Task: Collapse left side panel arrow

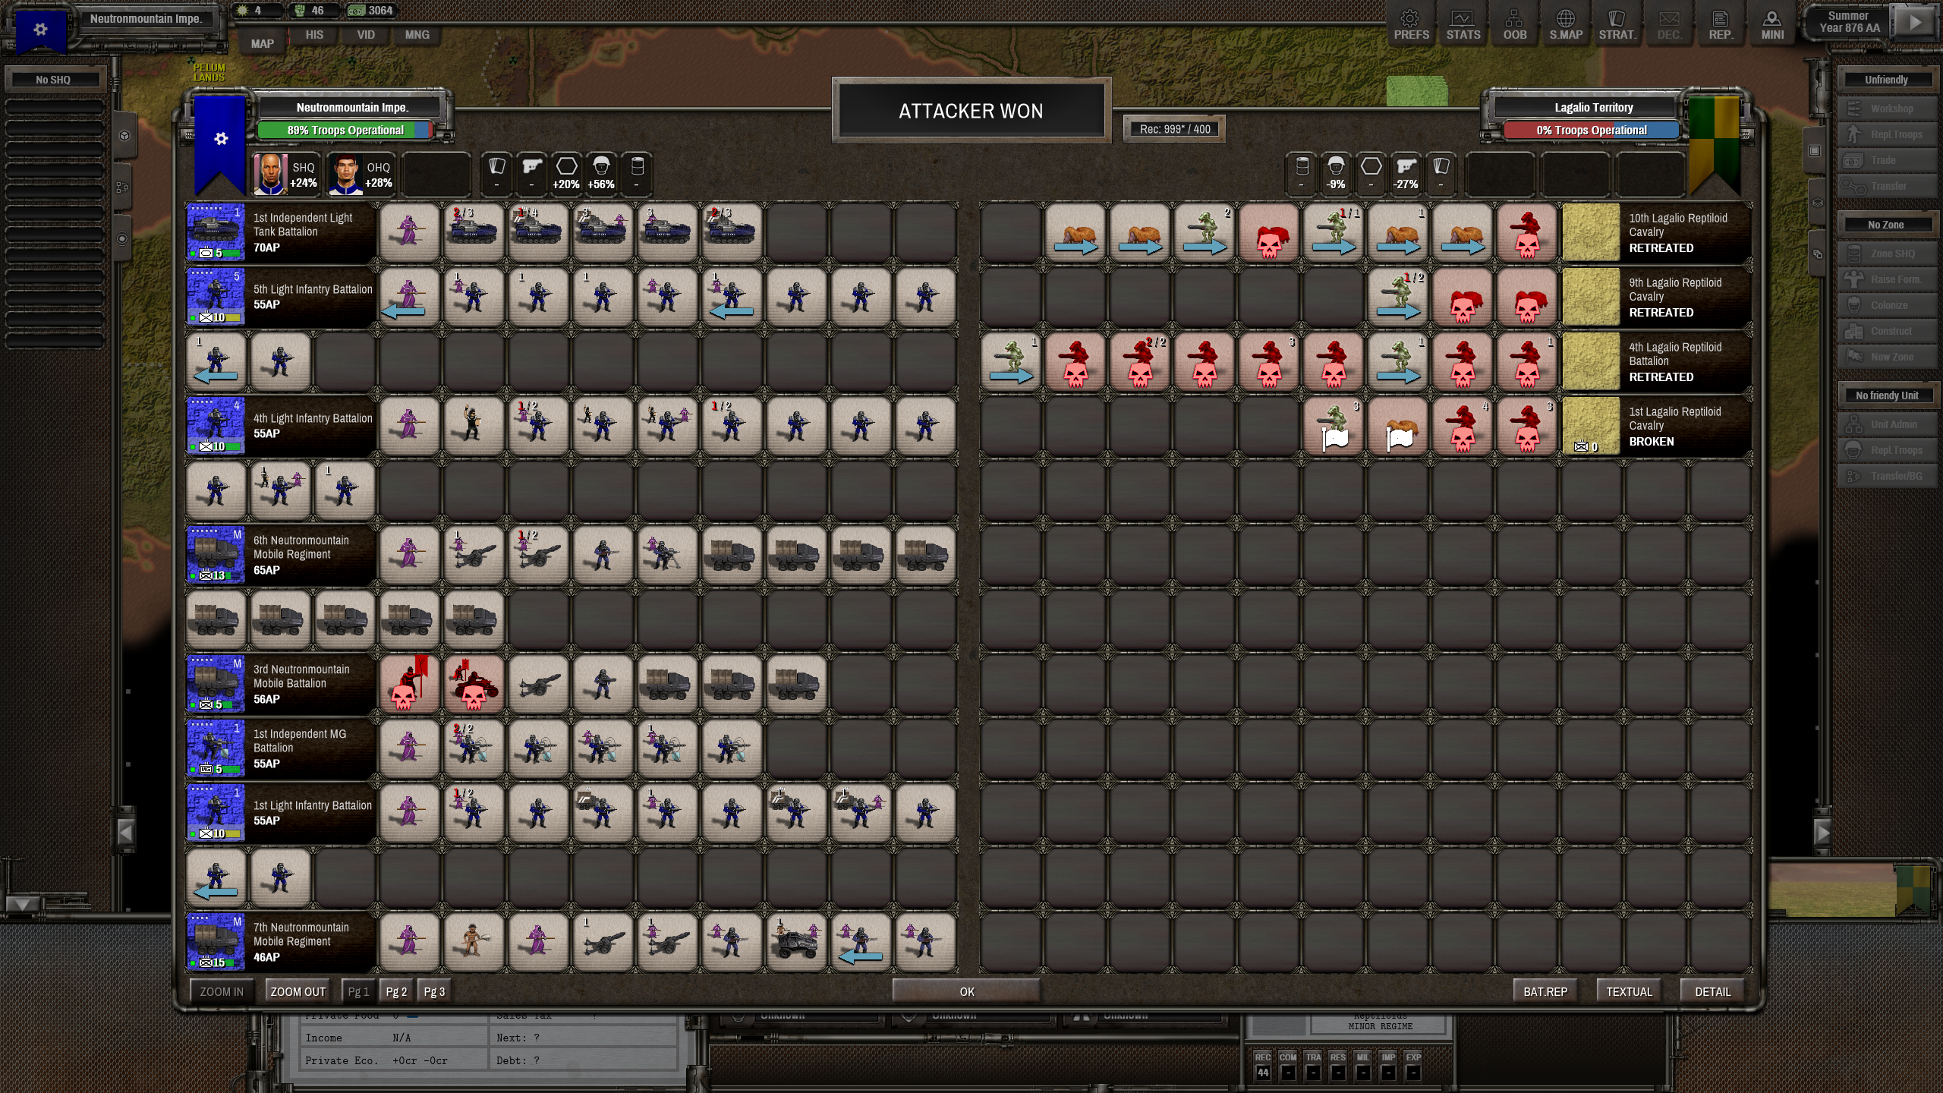Action: point(126,833)
